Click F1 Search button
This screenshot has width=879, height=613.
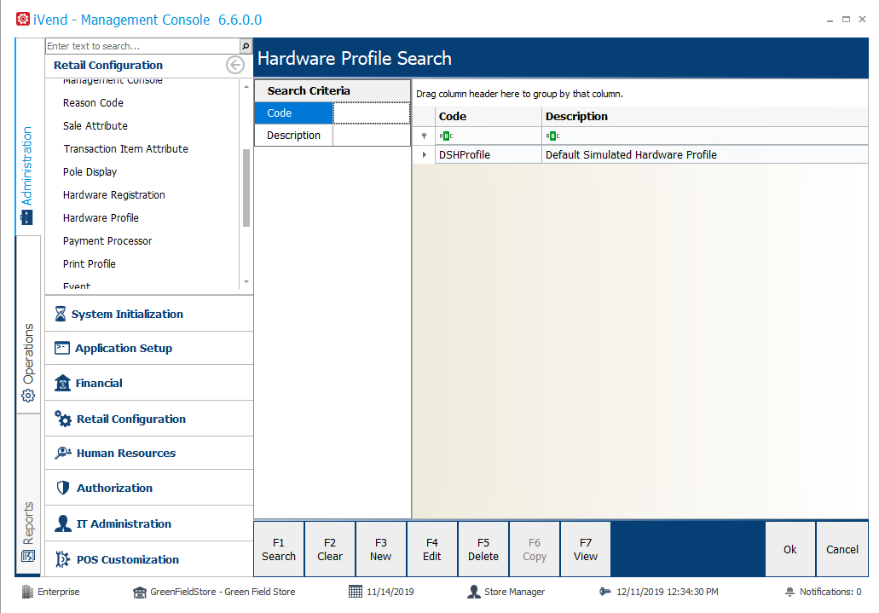point(279,550)
